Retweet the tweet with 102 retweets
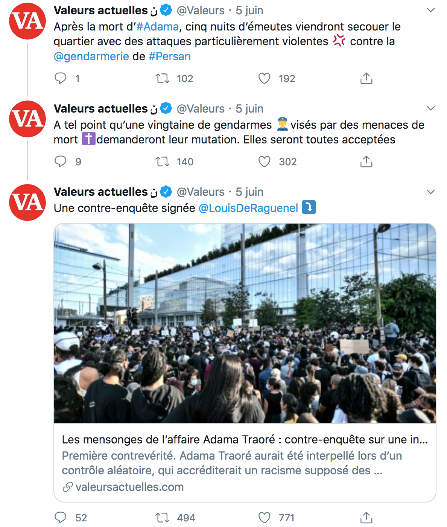 (163, 78)
